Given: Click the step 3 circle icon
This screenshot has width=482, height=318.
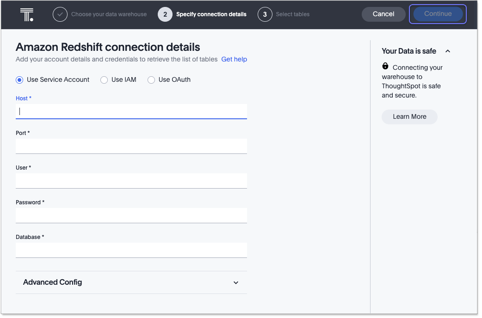Looking at the screenshot, I should pyautogui.click(x=265, y=14).
